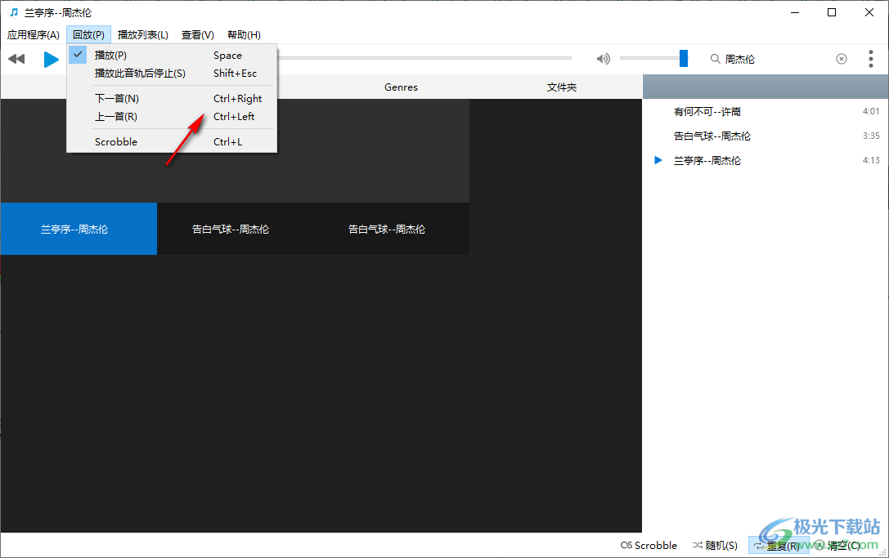Select 播放此音轨后停止(S) menu entry
Image resolution: width=889 pixels, height=558 pixels.
point(172,73)
